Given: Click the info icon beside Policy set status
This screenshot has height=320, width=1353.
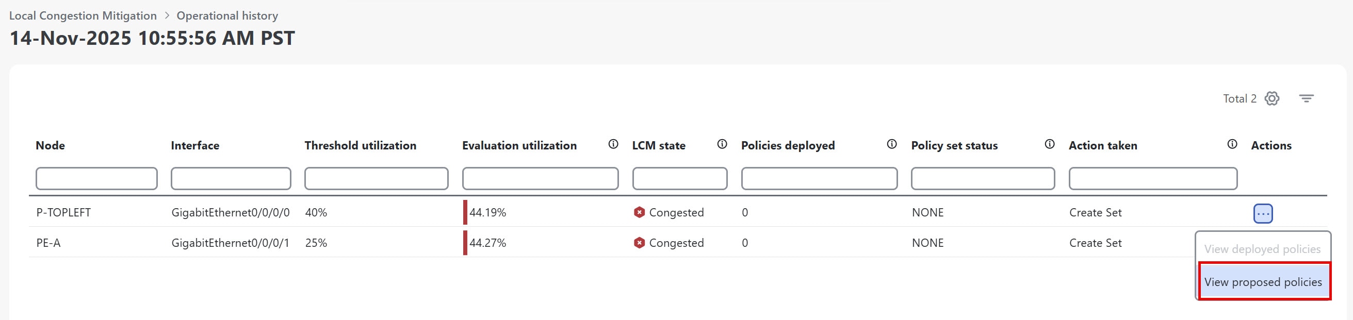Looking at the screenshot, I should pos(1049,144).
